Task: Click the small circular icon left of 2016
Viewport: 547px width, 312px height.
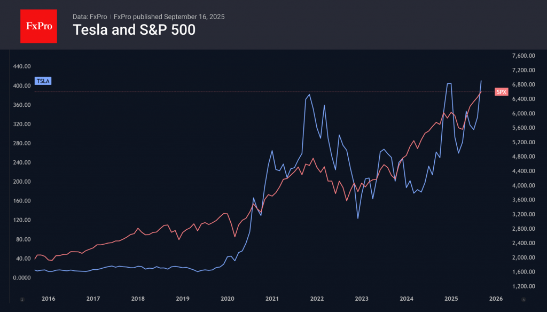Action: coord(22,299)
